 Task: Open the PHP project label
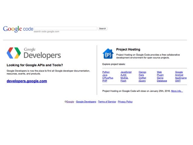105,81
